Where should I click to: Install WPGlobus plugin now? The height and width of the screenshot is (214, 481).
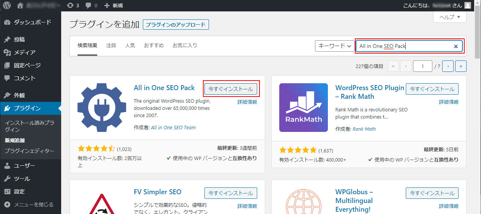(x=432, y=193)
